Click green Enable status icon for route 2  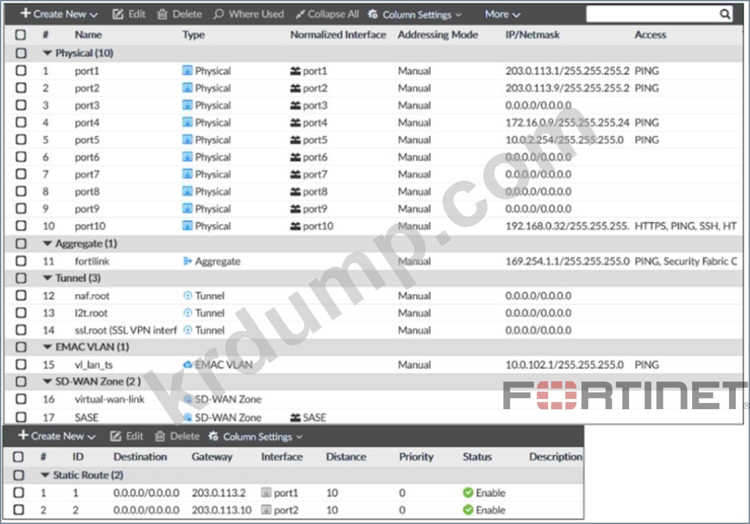[x=468, y=510]
